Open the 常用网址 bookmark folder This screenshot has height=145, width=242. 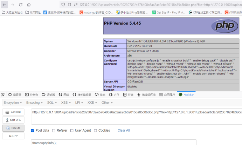click(x=33, y=12)
